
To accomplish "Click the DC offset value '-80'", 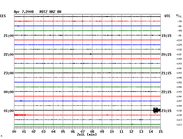I will pyautogui.click(x=180, y=26).
